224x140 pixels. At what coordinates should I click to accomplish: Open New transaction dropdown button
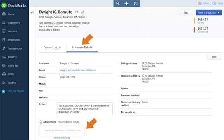pyautogui.click(x=209, y=13)
